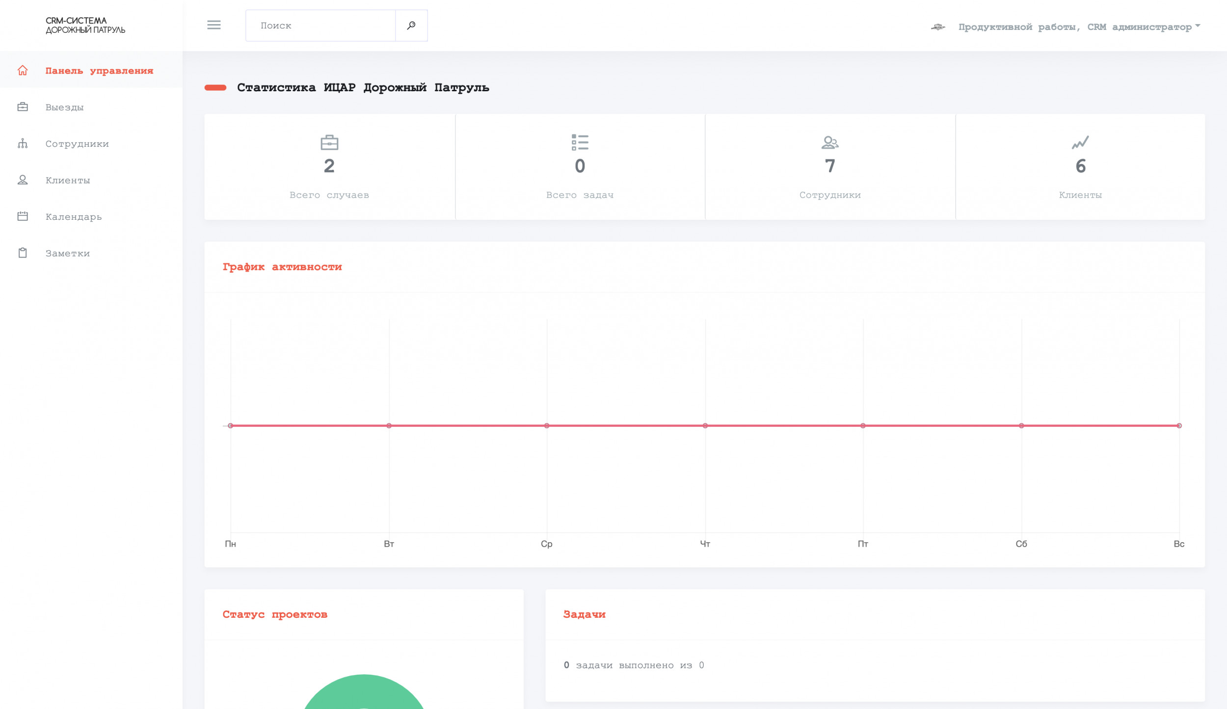Open the Всего случаев statistics card
This screenshot has width=1227, height=709.
pos(329,167)
